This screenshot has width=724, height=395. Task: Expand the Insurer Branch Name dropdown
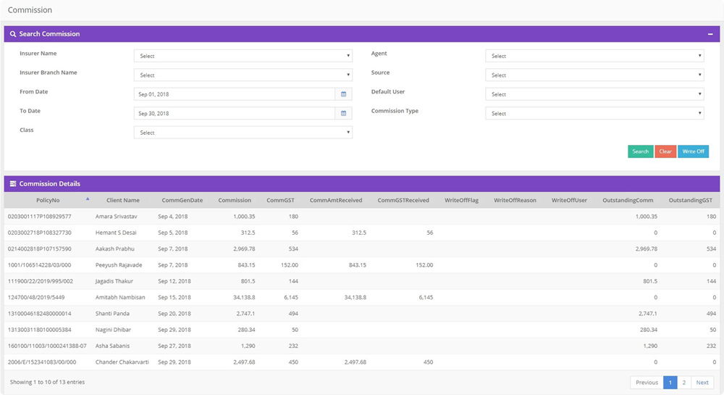point(243,75)
